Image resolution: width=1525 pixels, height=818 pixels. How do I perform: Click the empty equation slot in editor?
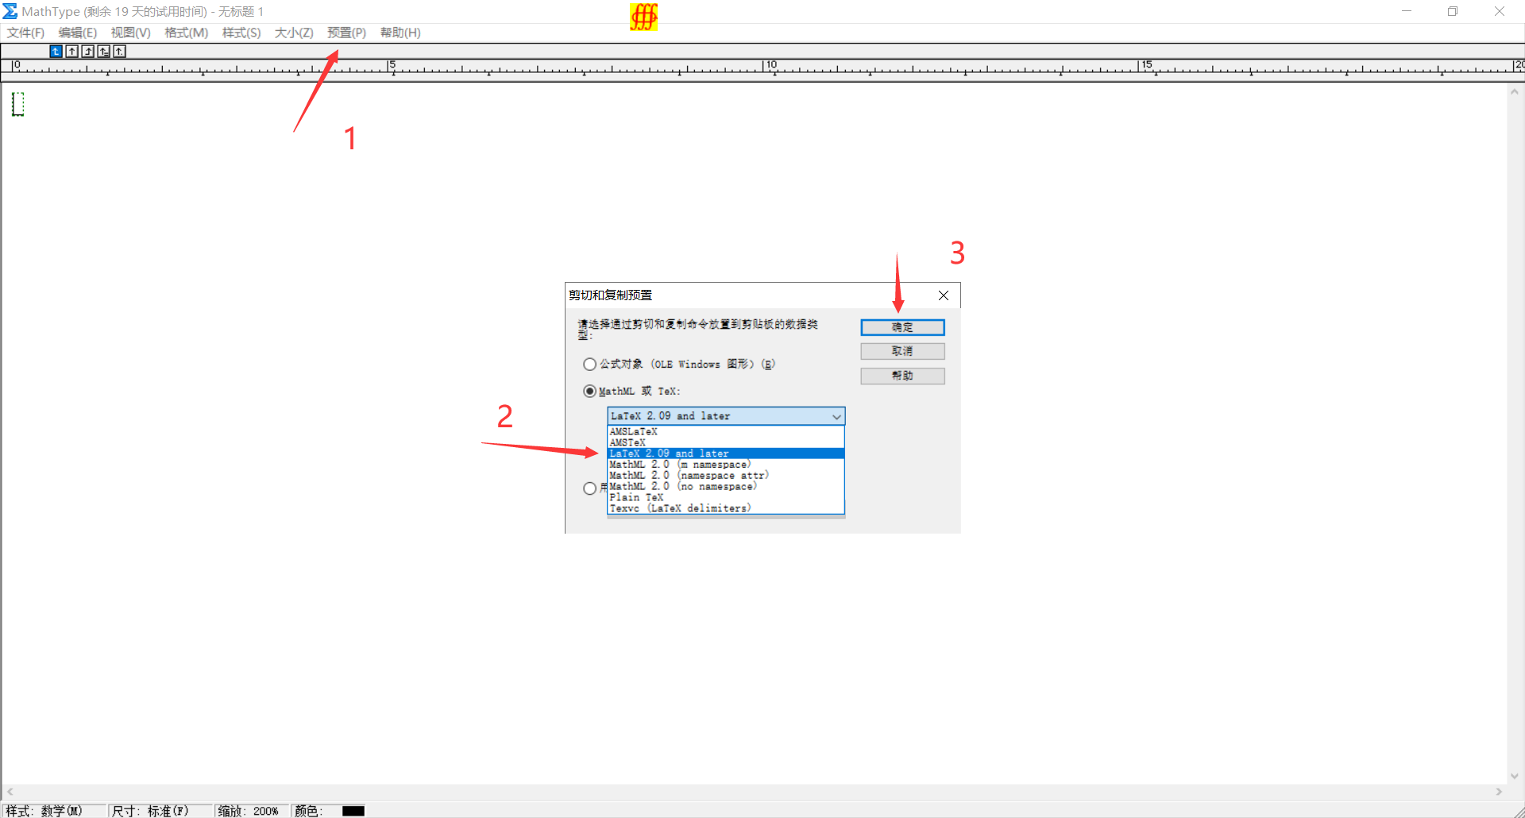[x=18, y=104]
